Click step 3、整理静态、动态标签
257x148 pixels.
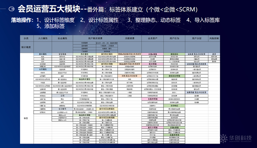click(x=154, y=20)
